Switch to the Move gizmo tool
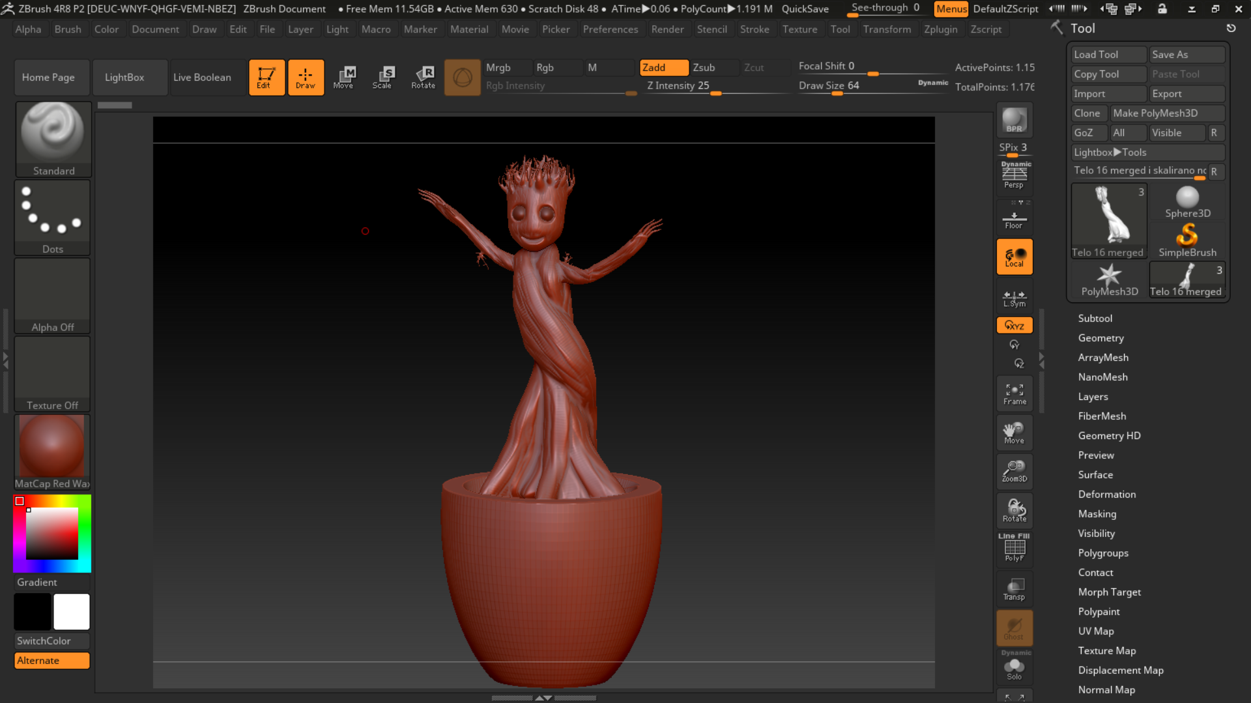Image resolution: width=1251 pixels, height=703 pixels. coord(344,78)
